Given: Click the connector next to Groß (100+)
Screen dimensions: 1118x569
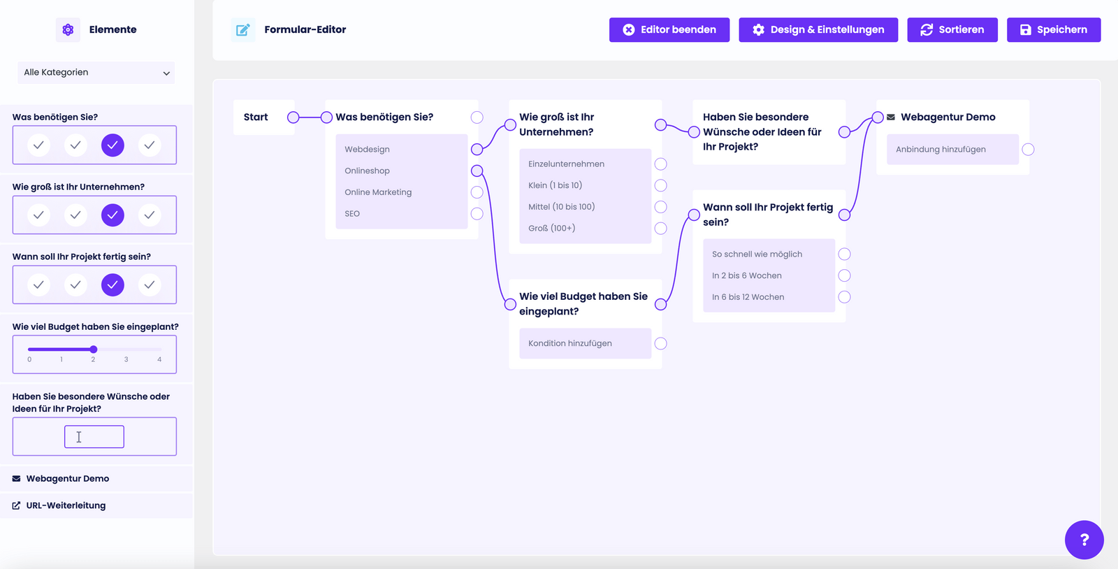Looking at the screenshot, I should tap(660, 229).
